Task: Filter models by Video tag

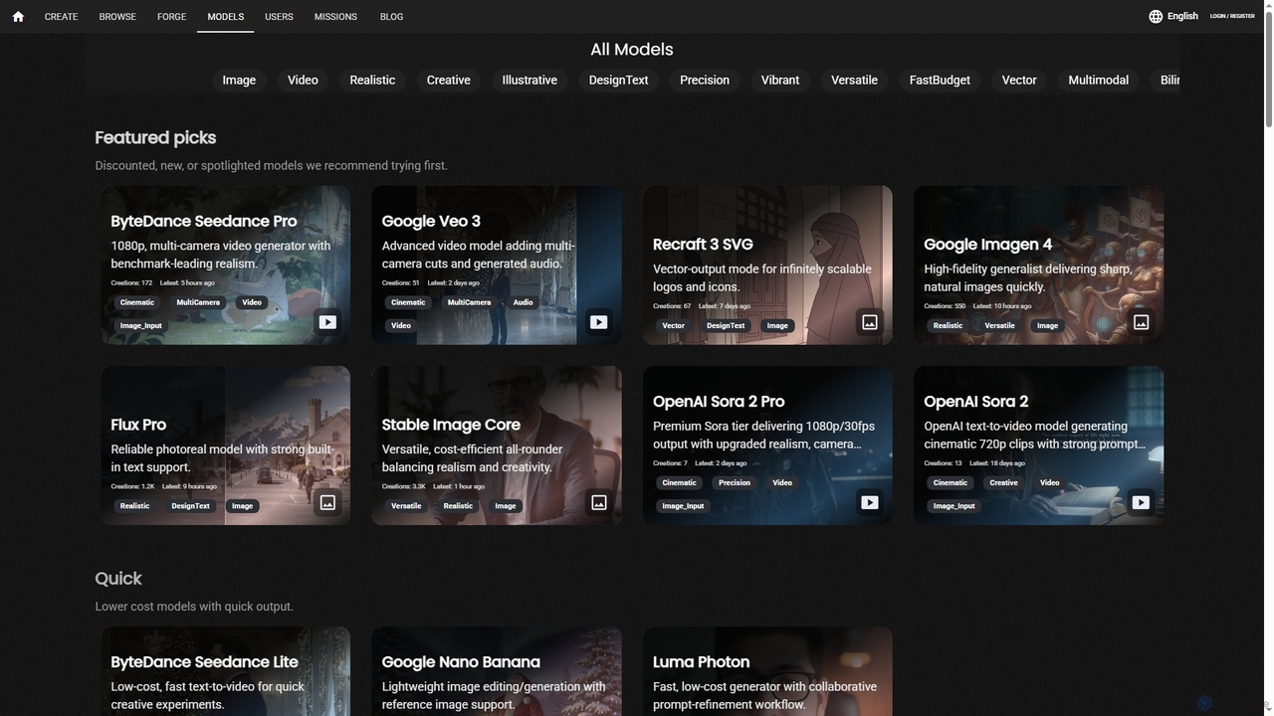Action: pyautogui.click(x=303, y=81)
